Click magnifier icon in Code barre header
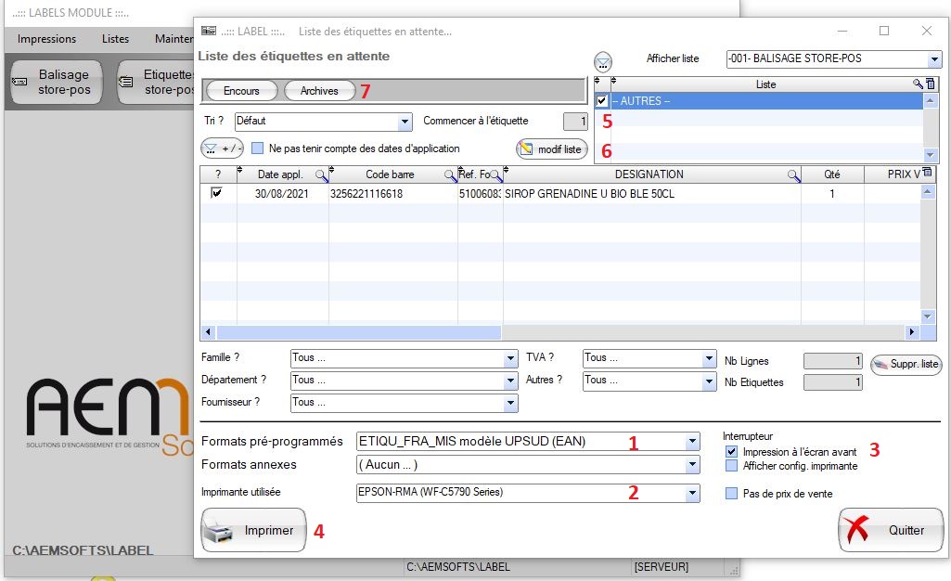This screenshot has width=951, height=581. click(450, 174)
